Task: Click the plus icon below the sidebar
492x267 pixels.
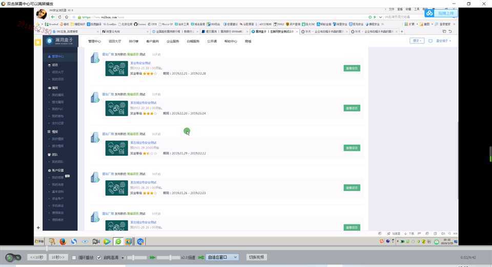Action: pos(38,227)
